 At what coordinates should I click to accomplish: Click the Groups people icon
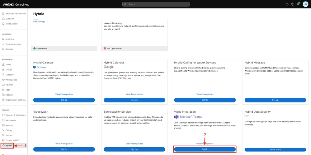pos(3,70)
